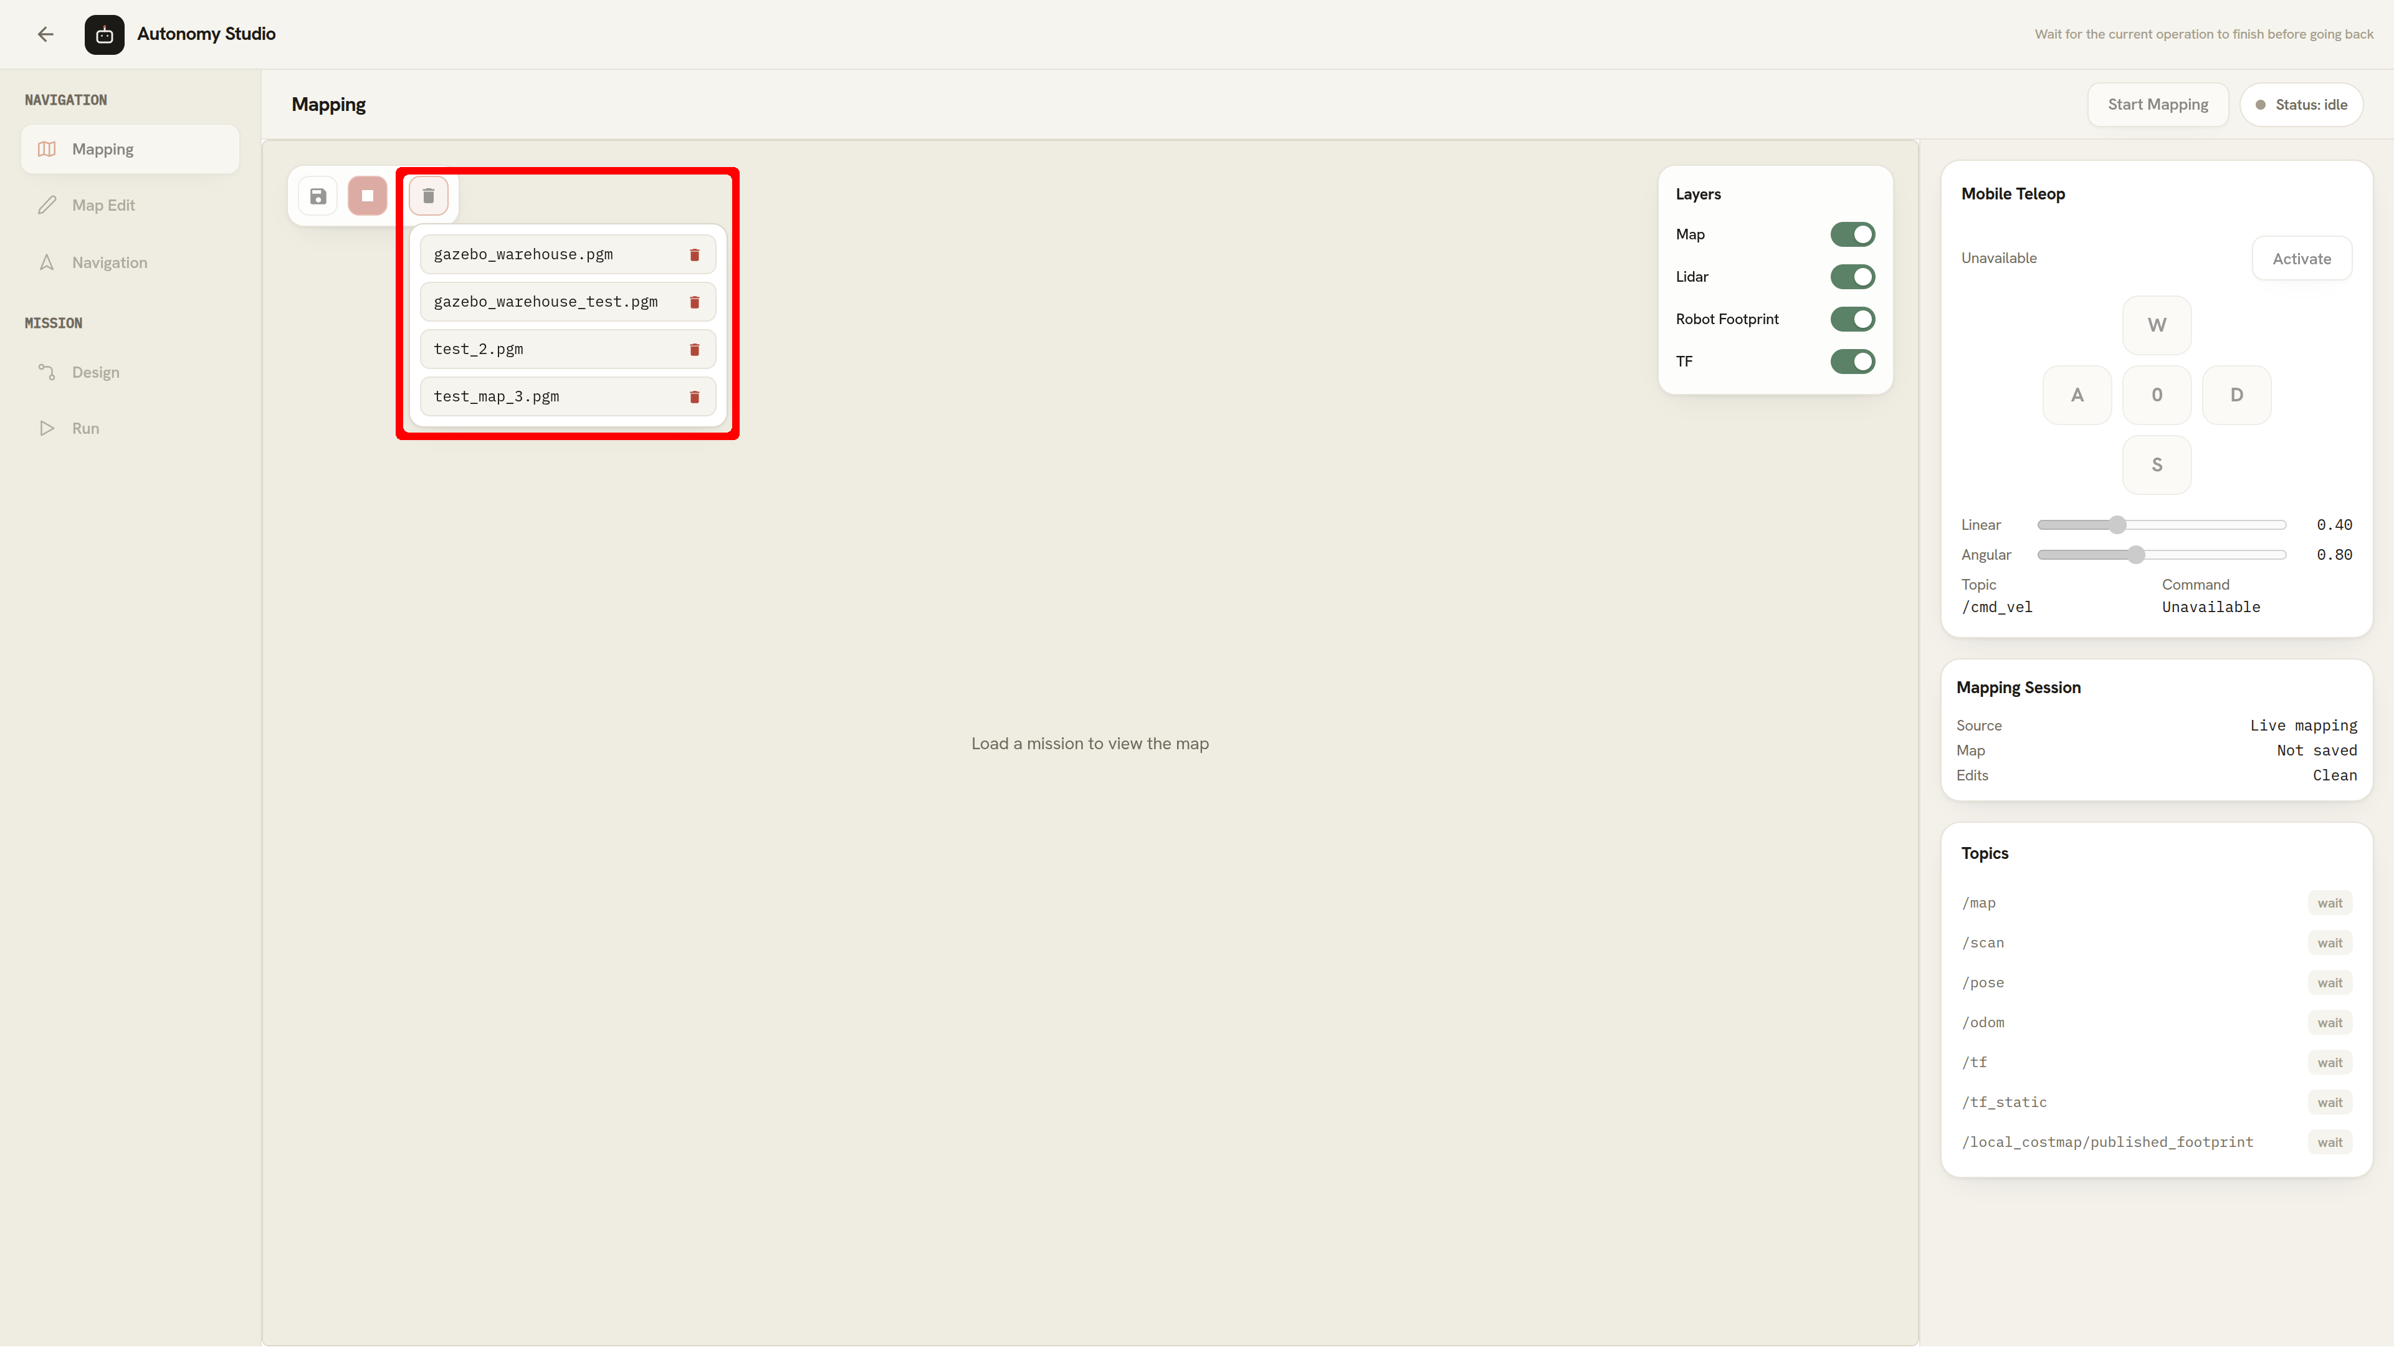
Task: Click the /scan topic row
Action: pyautogui.click(x=2156, y=944)
